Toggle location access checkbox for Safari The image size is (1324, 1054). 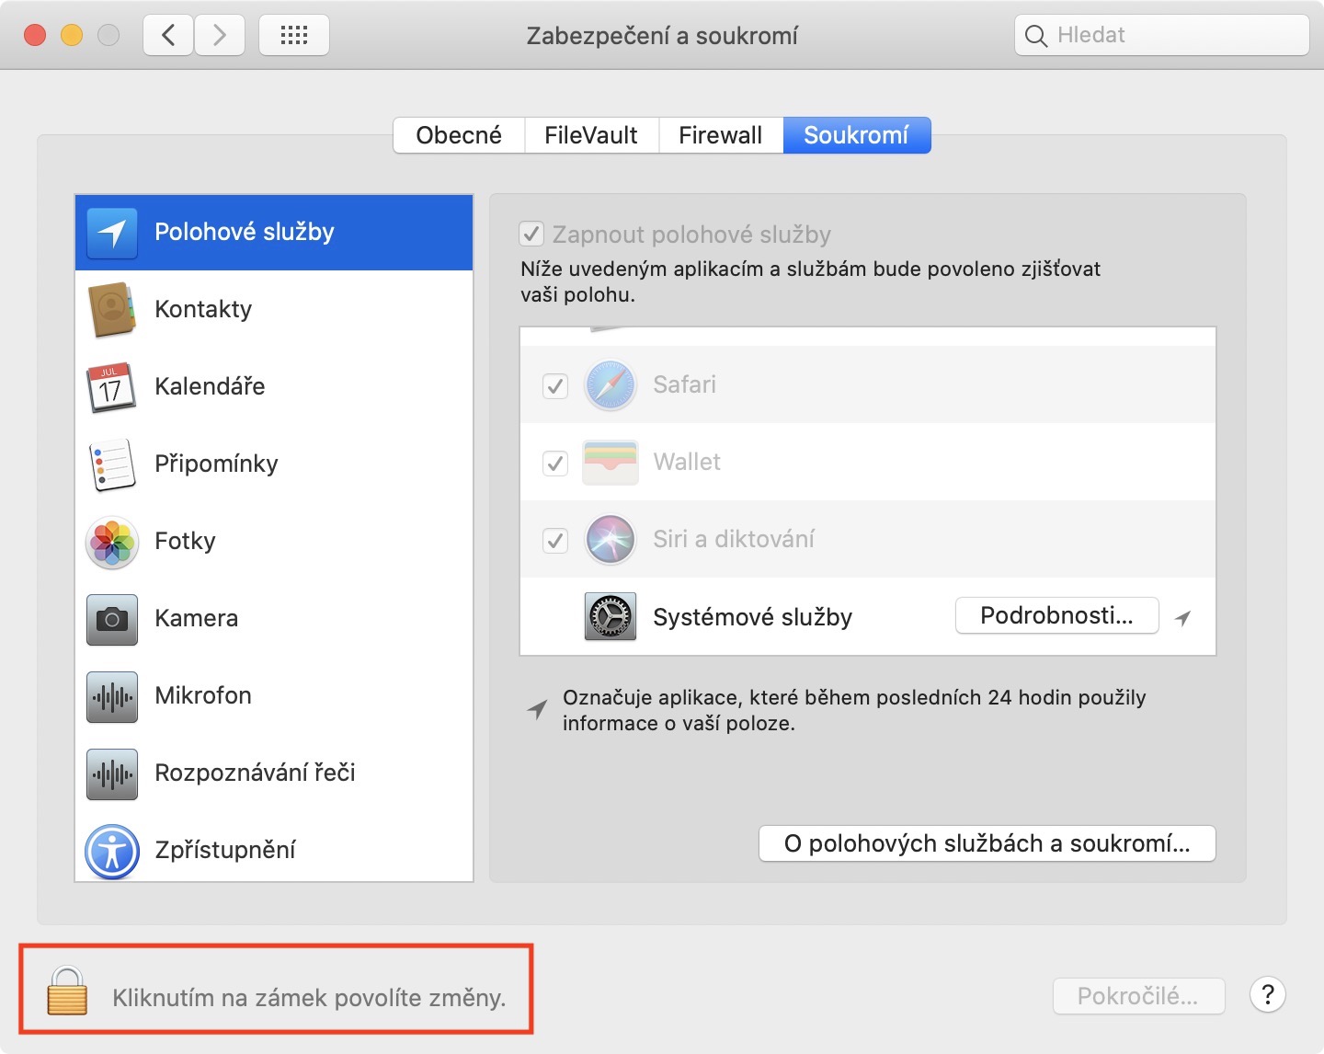tap(555, 385)
